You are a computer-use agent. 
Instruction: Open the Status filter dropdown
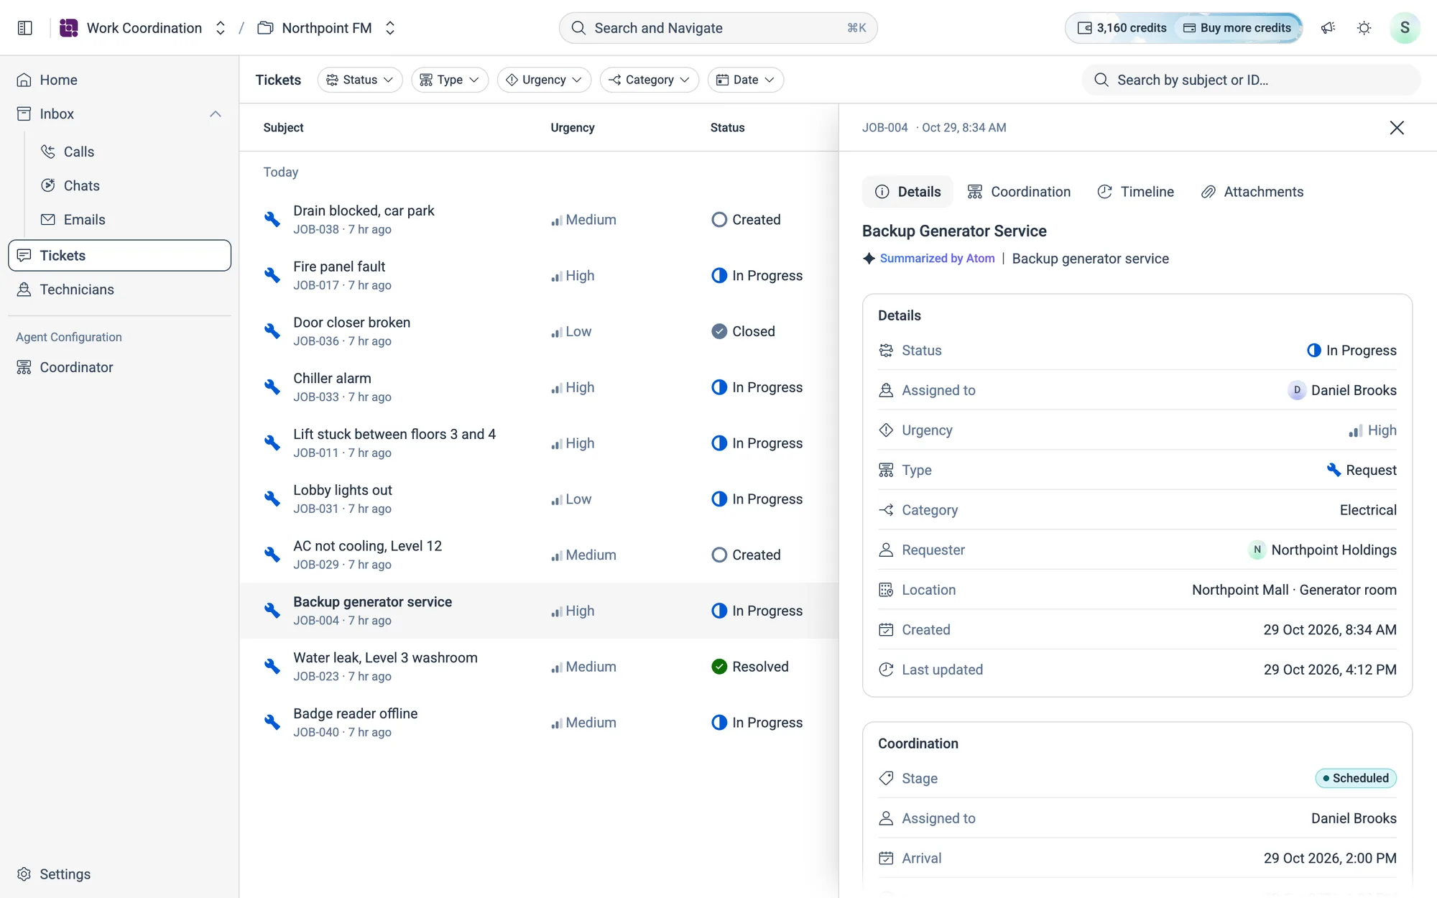point(360,80)
